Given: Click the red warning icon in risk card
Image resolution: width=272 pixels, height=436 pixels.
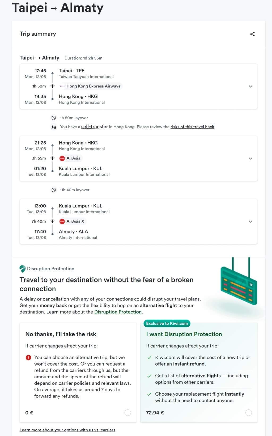Looking at the screenshot, I should [28, 358].
